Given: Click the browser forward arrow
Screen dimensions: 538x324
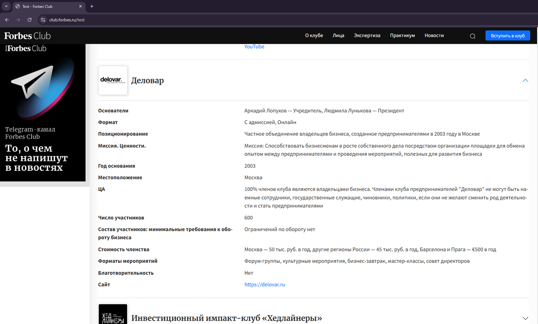Looking at the screenshot, I should click(18, 20).
